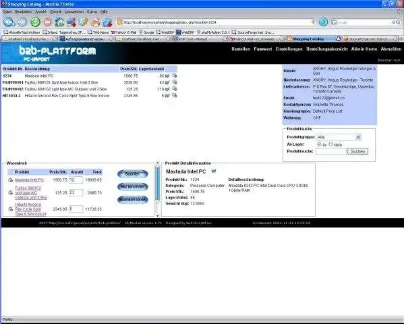The height and width of the screenshot is (324, 404).
Task: Add Maxtada Intel PC (1234) to cart
Action: pos(167,76)
